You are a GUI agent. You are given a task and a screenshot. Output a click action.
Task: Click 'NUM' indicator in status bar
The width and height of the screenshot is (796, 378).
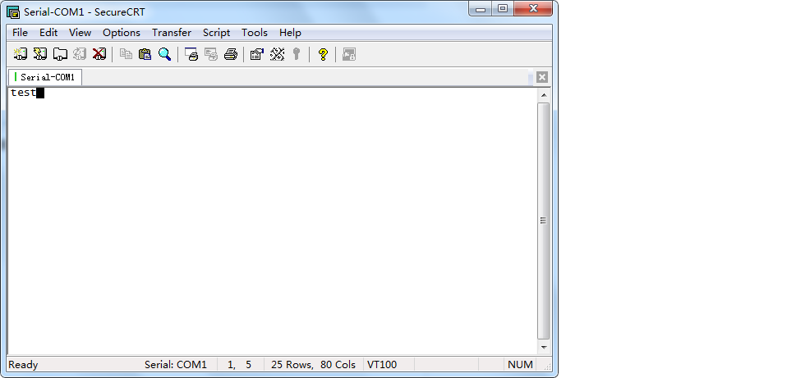click(520, 364)
